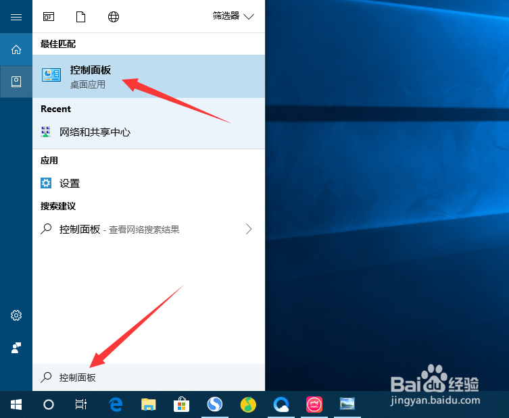Click the gear icon beside 设置
Image resolution: width=509 pixels, height=418 pixels.
pyautogui.click(x=46, y=183)
